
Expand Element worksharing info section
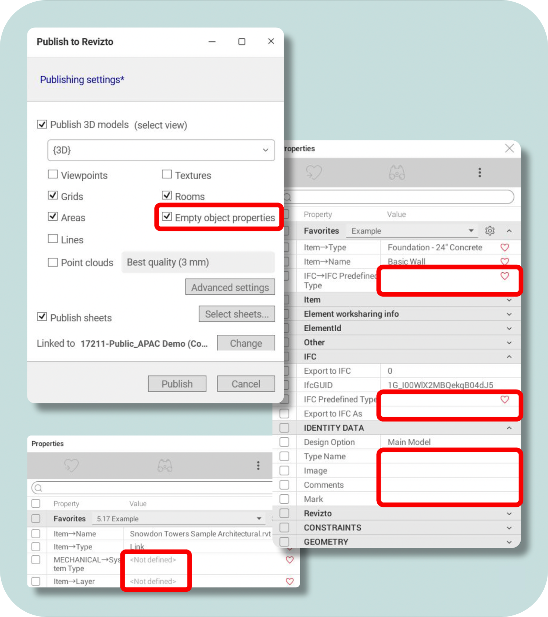[x=509, y=314]
